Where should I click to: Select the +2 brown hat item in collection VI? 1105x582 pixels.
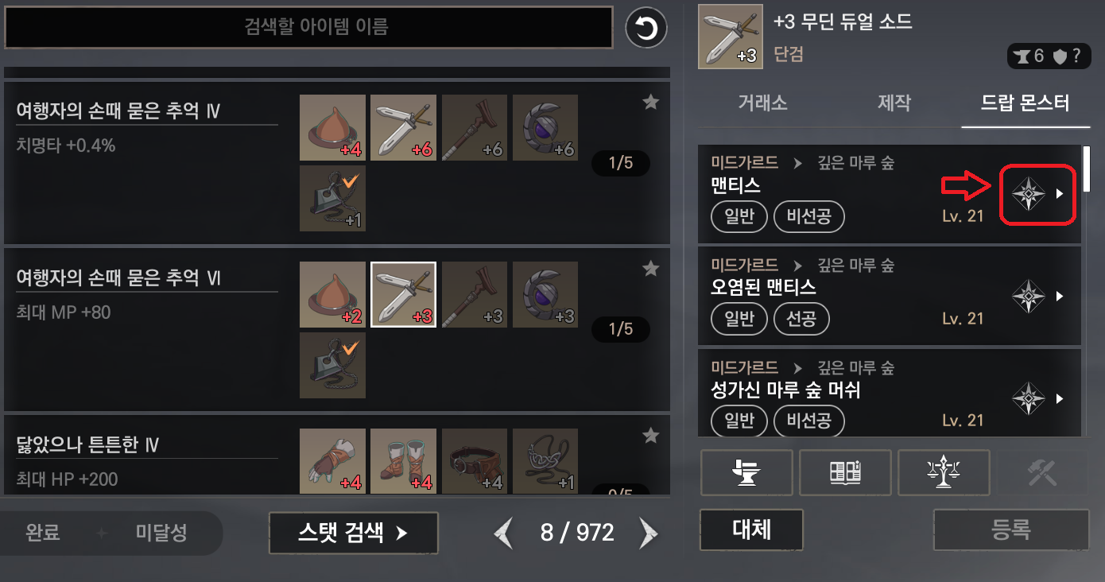pyautogui.click(x=332, y=295)
